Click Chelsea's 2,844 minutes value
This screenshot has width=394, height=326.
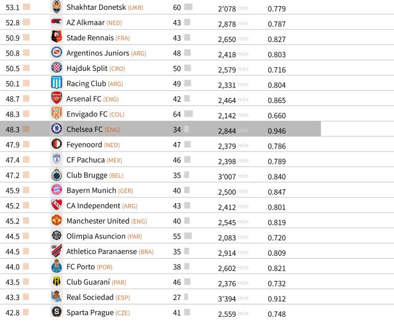point(227,130)
